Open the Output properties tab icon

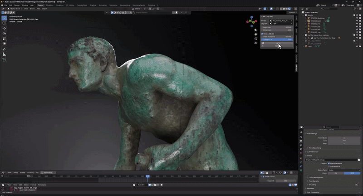point(301,141)
